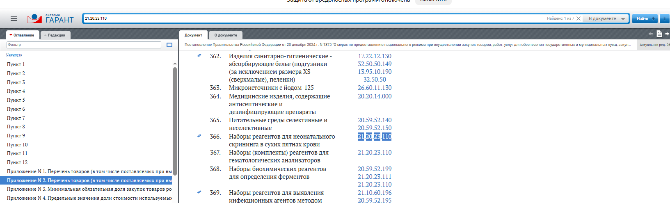Open code link 17.22.12.130
Viewport: 670px width, 203px height.
pos(375,56)
